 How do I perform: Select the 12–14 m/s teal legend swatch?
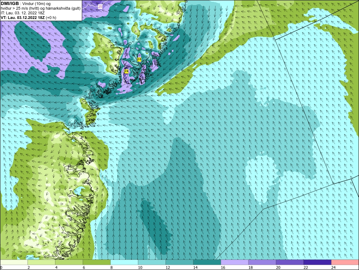click(179, 262)
